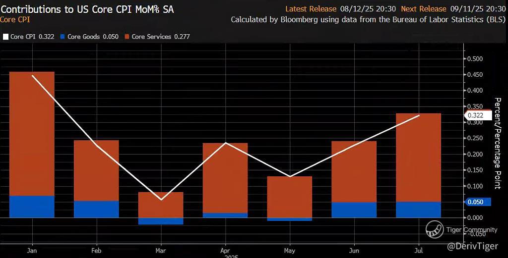Click the January orange Core Services bar
This screenshot has width=508, height=258.
click(32, 134)
